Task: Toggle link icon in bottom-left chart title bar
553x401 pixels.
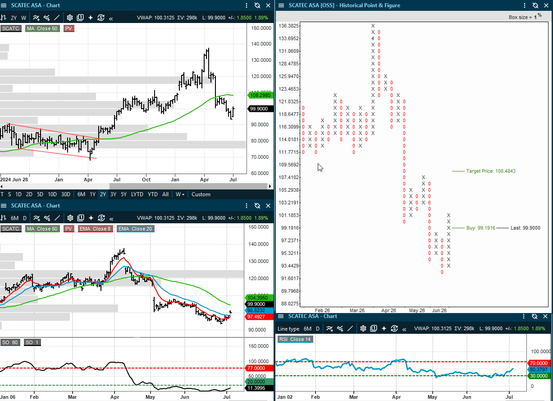Action: click(x=257, y=206)
